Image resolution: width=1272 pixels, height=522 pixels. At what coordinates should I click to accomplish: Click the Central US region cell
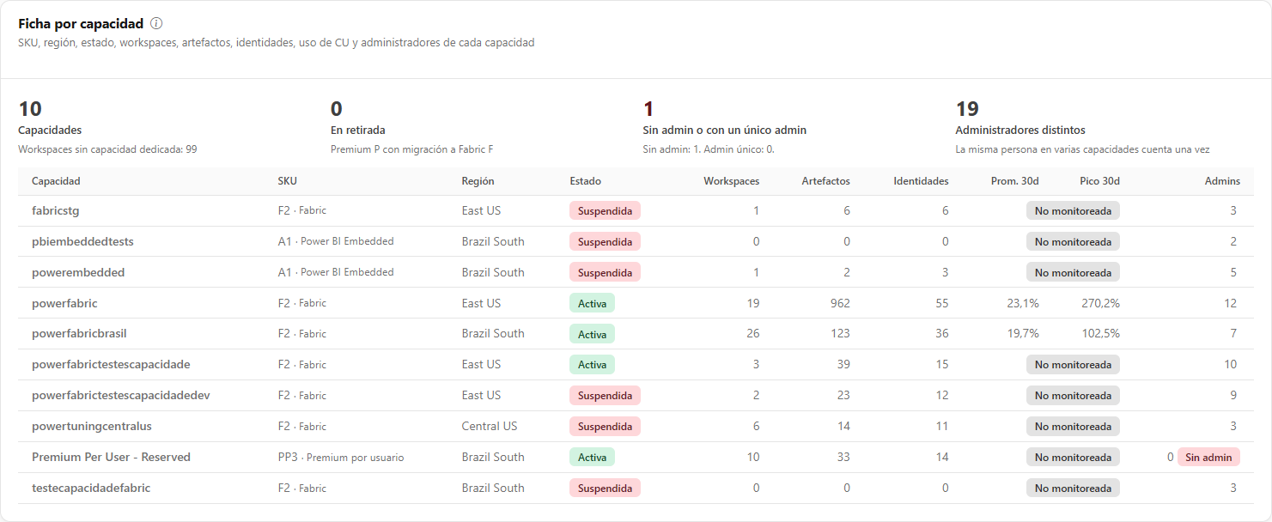point(490,426)
